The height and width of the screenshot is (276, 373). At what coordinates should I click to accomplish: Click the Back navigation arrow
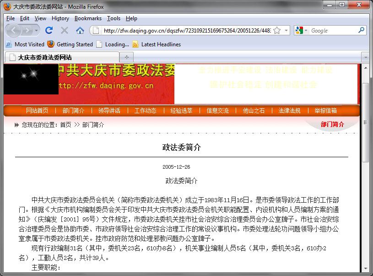click(14, 30)
